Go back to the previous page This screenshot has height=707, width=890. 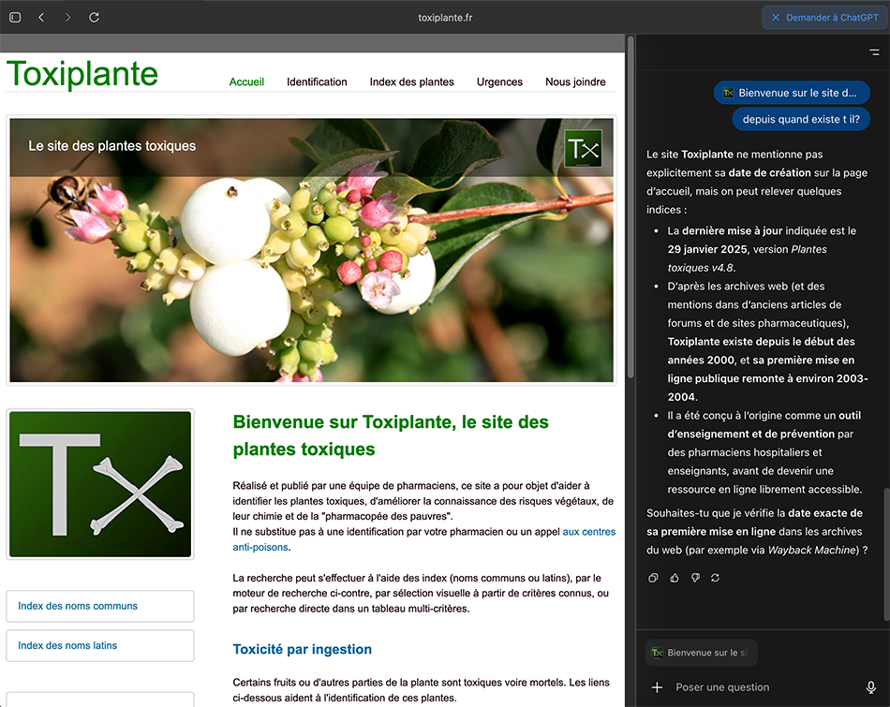[41, 18]
